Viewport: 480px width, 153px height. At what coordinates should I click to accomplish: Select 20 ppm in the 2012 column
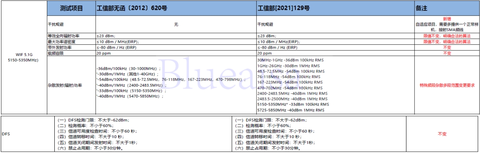click(x=176, y=53)
